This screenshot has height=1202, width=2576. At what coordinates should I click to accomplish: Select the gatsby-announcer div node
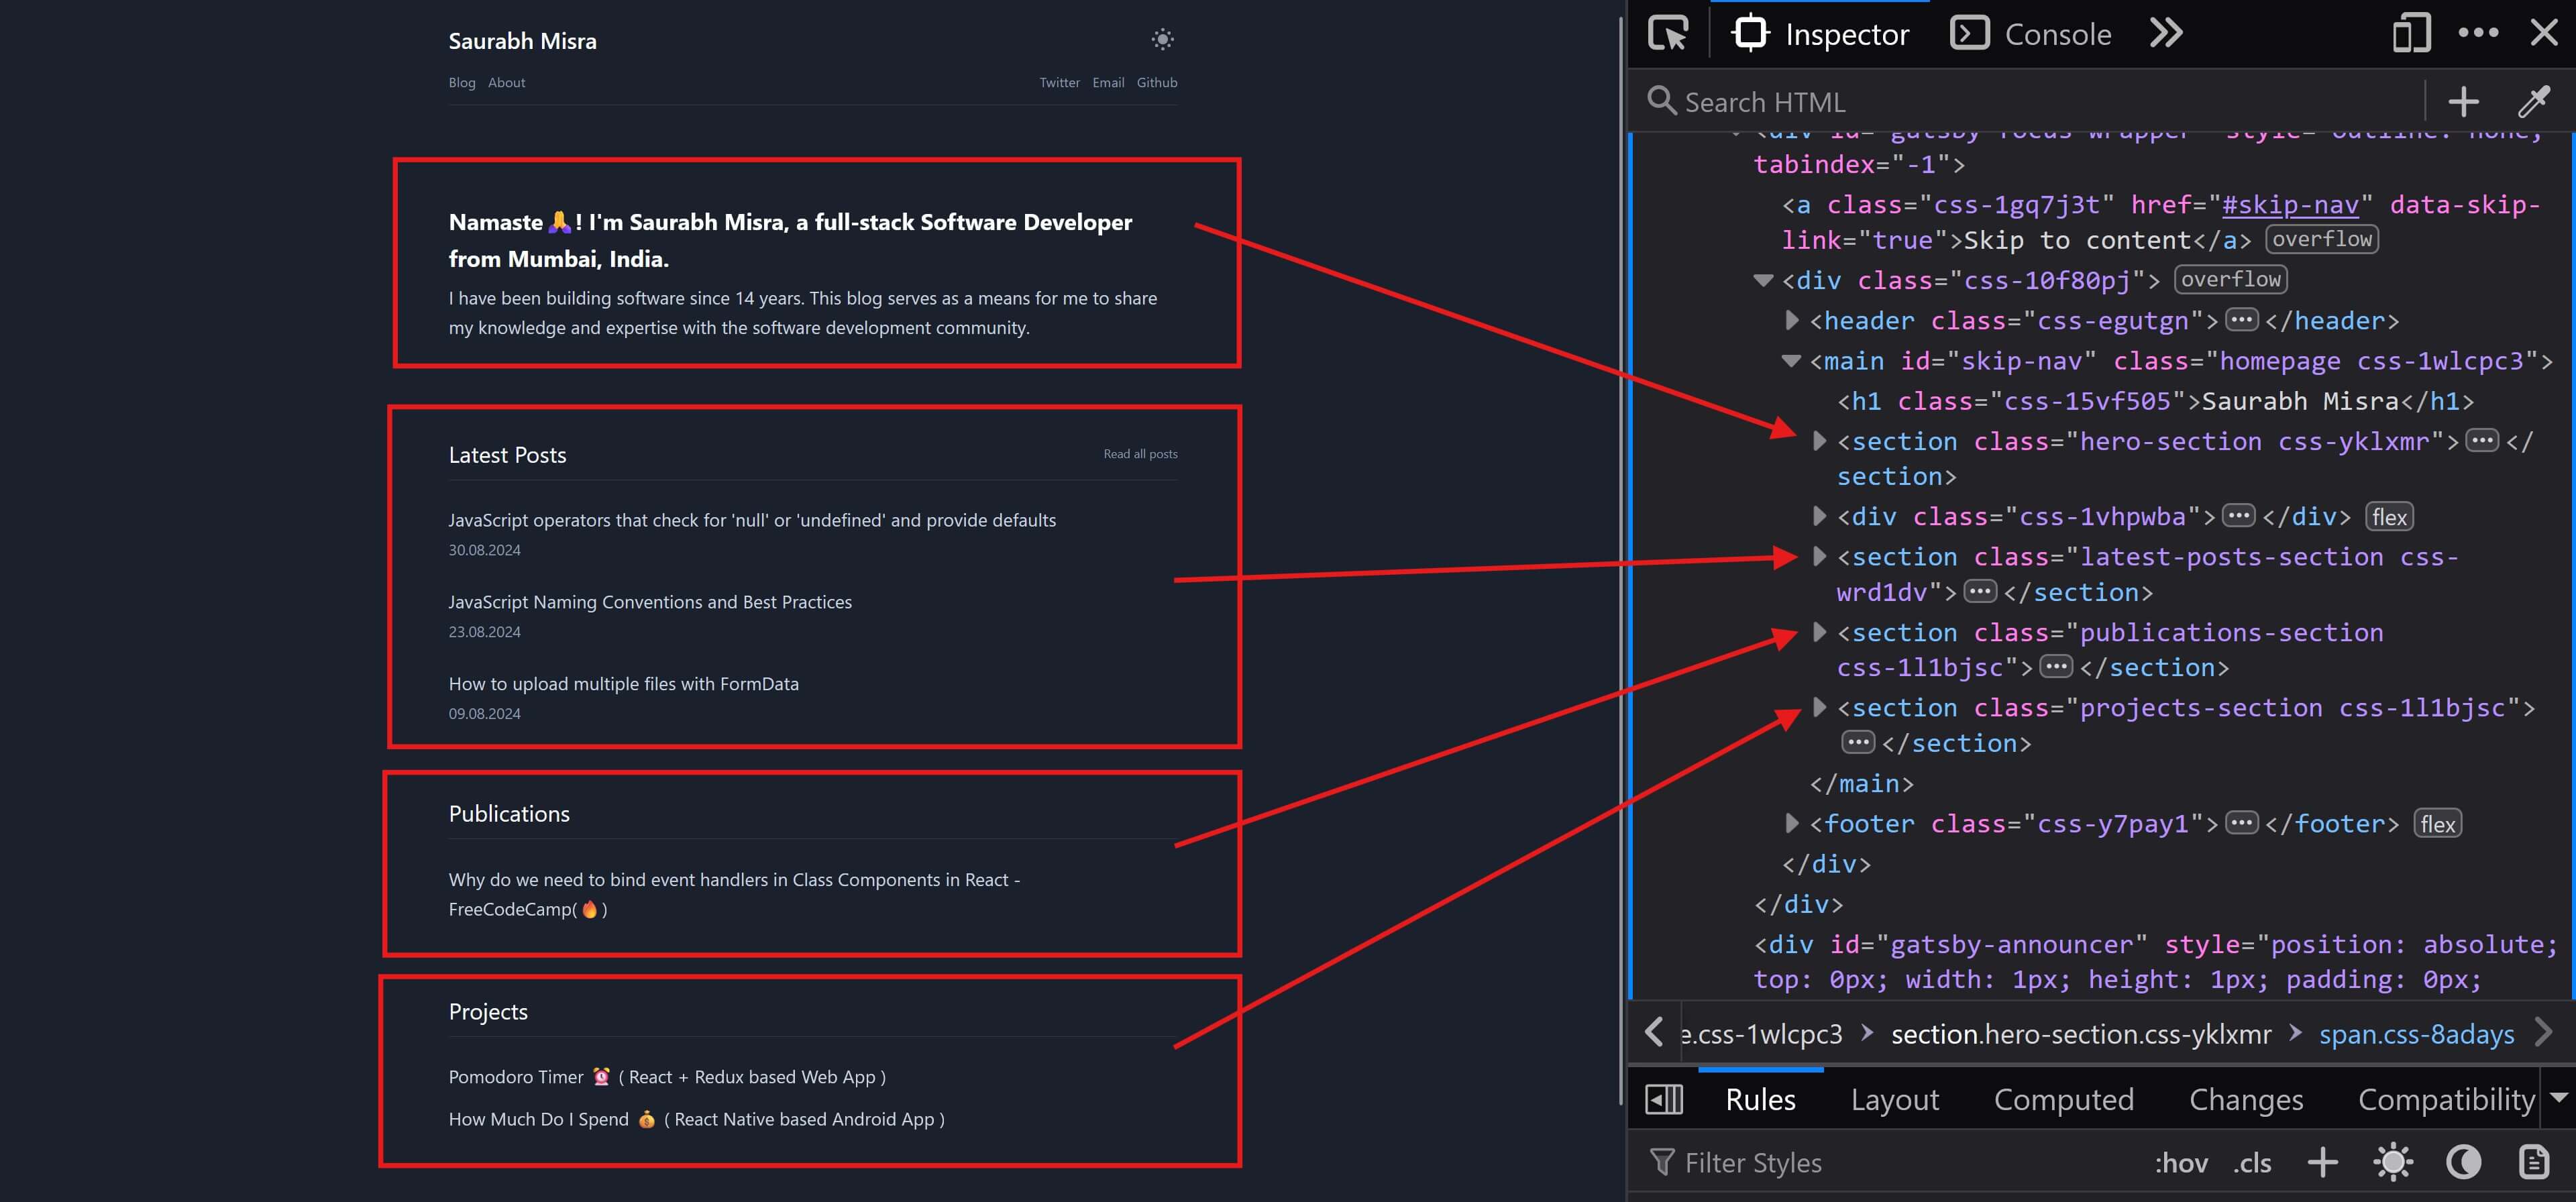[x=2155, y=962]
